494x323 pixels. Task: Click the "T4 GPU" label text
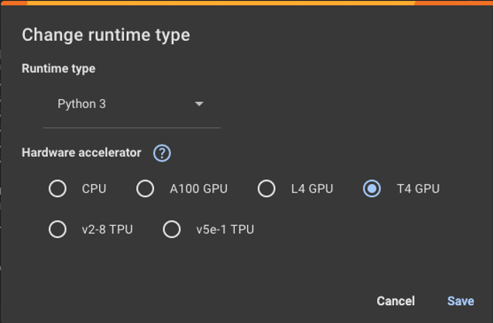[418, 189]
